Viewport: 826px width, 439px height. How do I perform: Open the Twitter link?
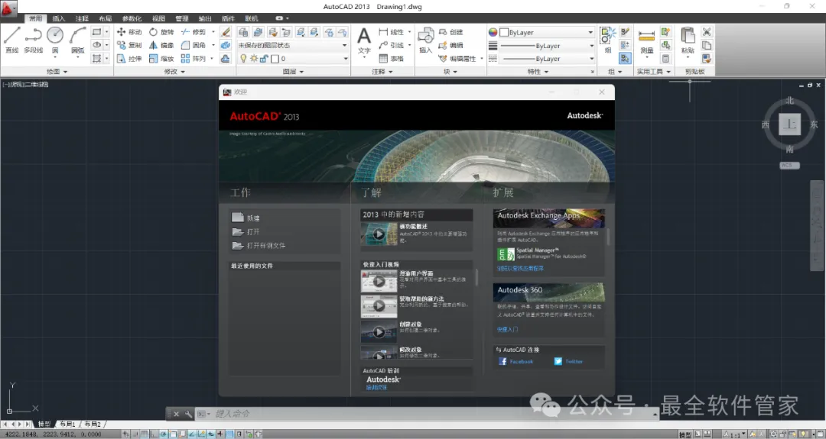568,361
